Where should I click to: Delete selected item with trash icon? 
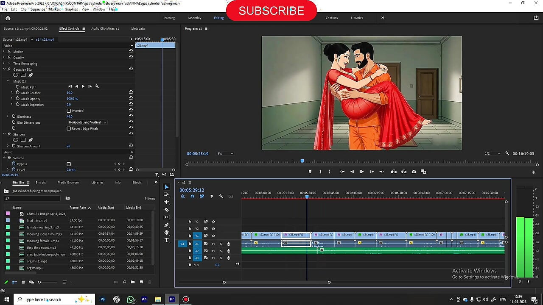(x=150, y=282)
